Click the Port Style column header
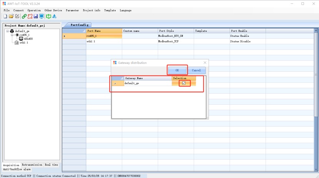Screen dimensions: 319x178 176,31
